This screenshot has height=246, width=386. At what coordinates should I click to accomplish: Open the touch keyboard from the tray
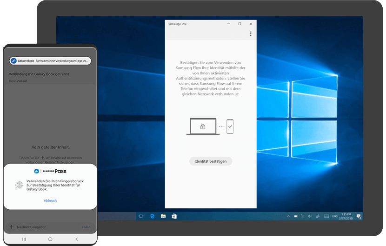326,216
